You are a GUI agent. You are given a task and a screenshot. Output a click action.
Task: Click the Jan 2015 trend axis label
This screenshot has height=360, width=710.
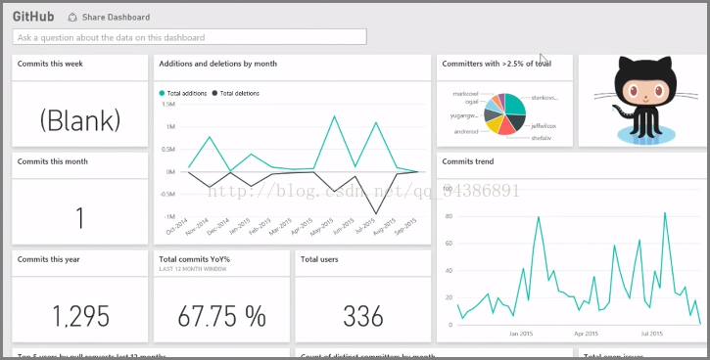tap(521, 334)
